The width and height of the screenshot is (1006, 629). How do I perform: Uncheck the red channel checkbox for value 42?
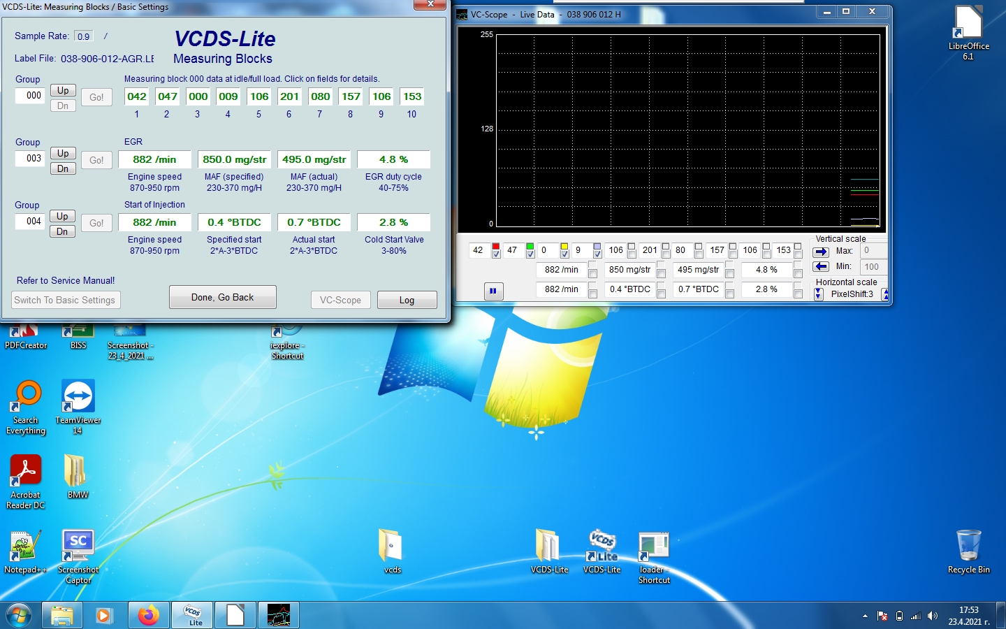[x=496, y=254]
